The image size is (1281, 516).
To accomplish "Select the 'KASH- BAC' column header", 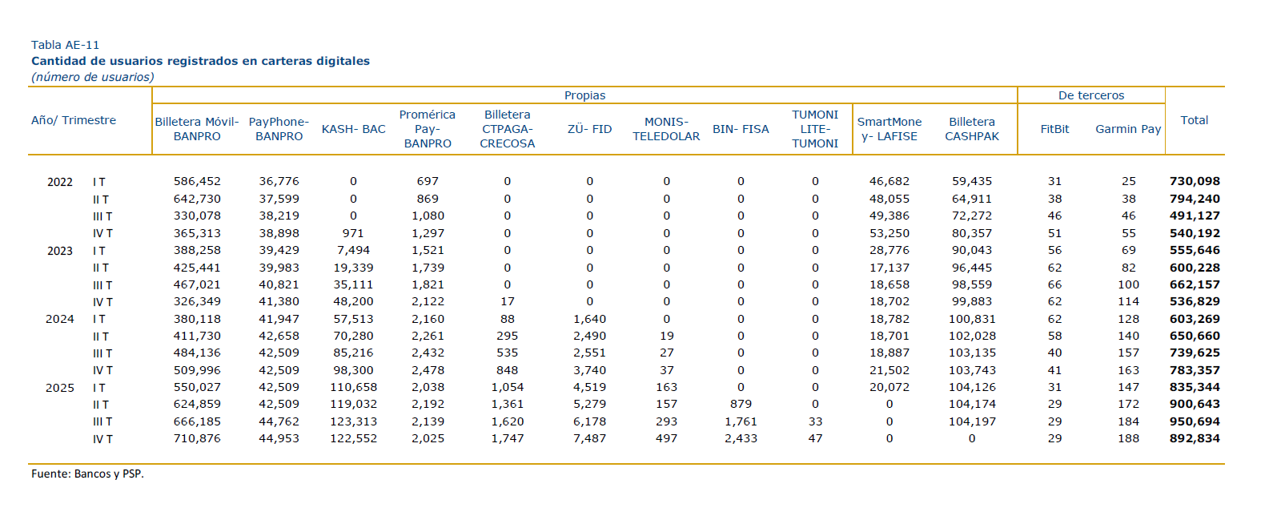I will point(353,129).
